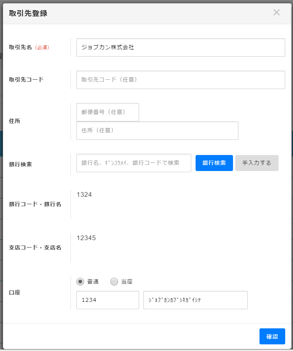Click the gray 手入力する button
The image size is (293, 351).
coord(256,163)
